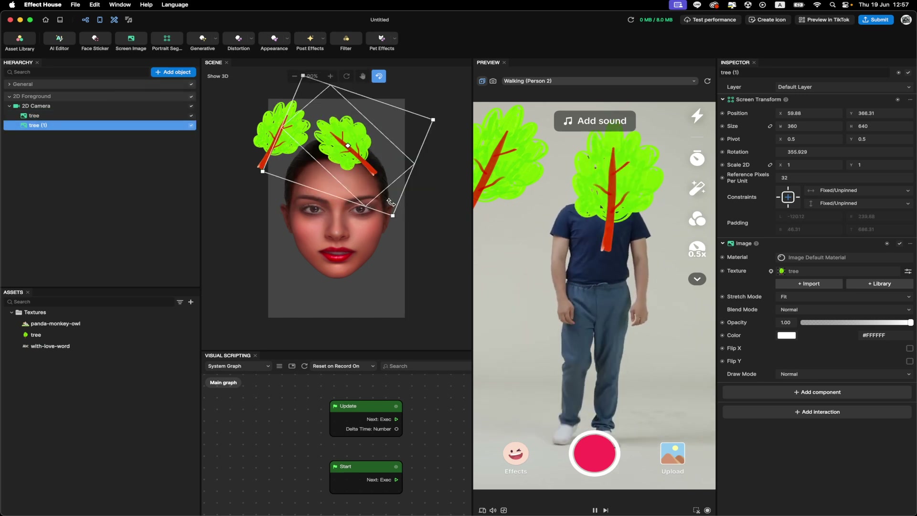
Task: Step to next preview frame
Action: click(x=606, y=510)
